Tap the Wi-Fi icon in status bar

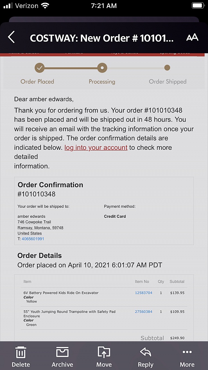pyautogui.click(x=45, y=6)
